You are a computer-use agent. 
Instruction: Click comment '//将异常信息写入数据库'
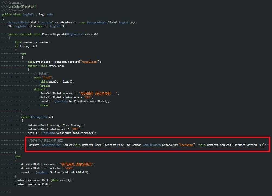click(45, 141)
